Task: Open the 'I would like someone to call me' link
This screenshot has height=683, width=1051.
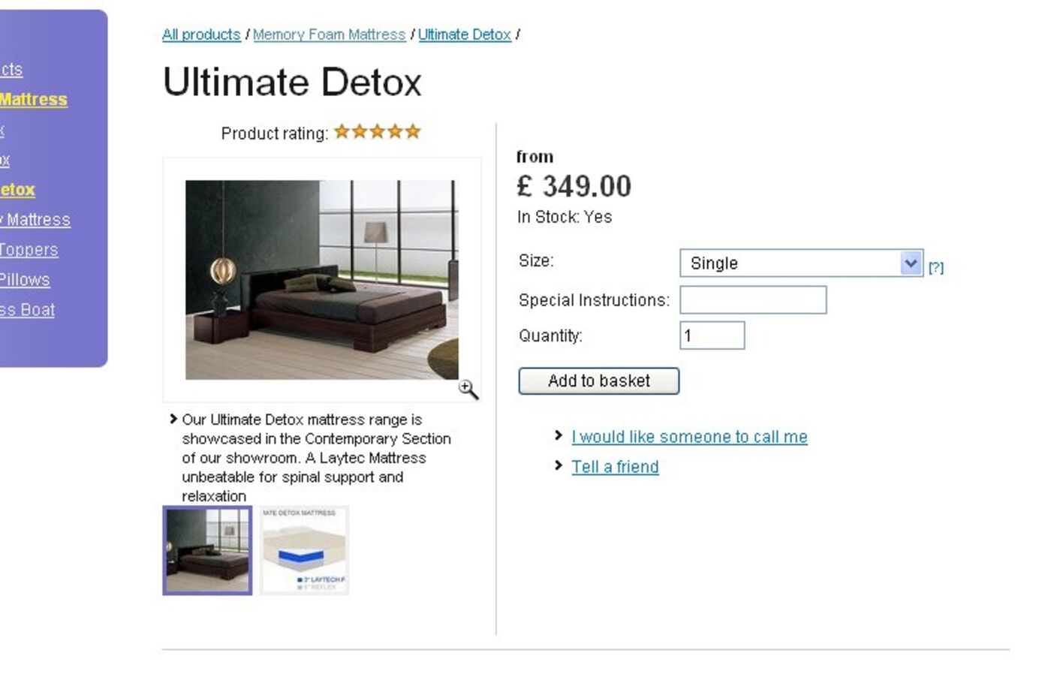Action: 689,437
